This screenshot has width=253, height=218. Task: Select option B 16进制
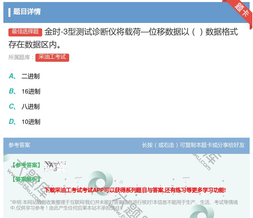point(25,91)
